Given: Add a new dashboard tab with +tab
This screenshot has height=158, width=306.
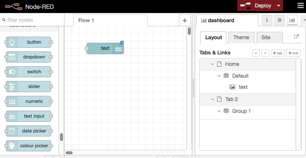Looking at the screenshot, I should click(277, 53).
